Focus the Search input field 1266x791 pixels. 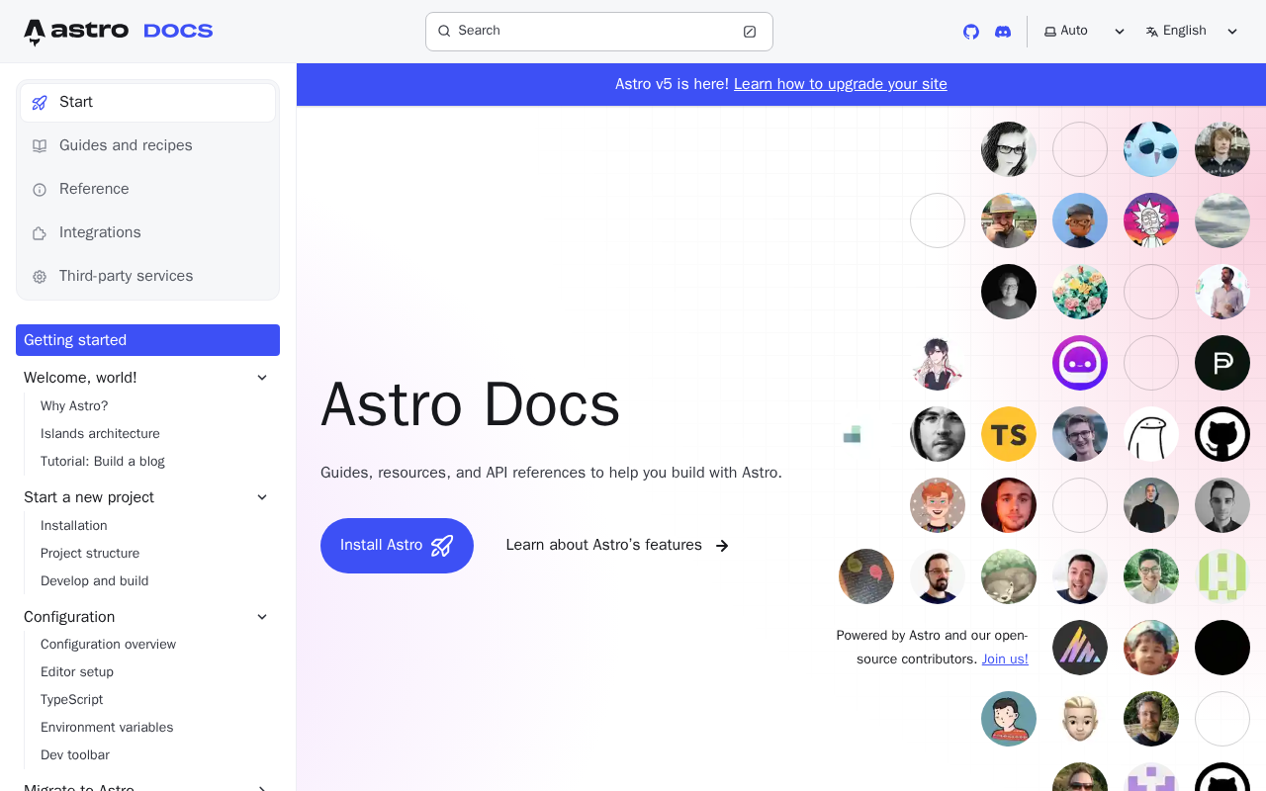point(599,32)
